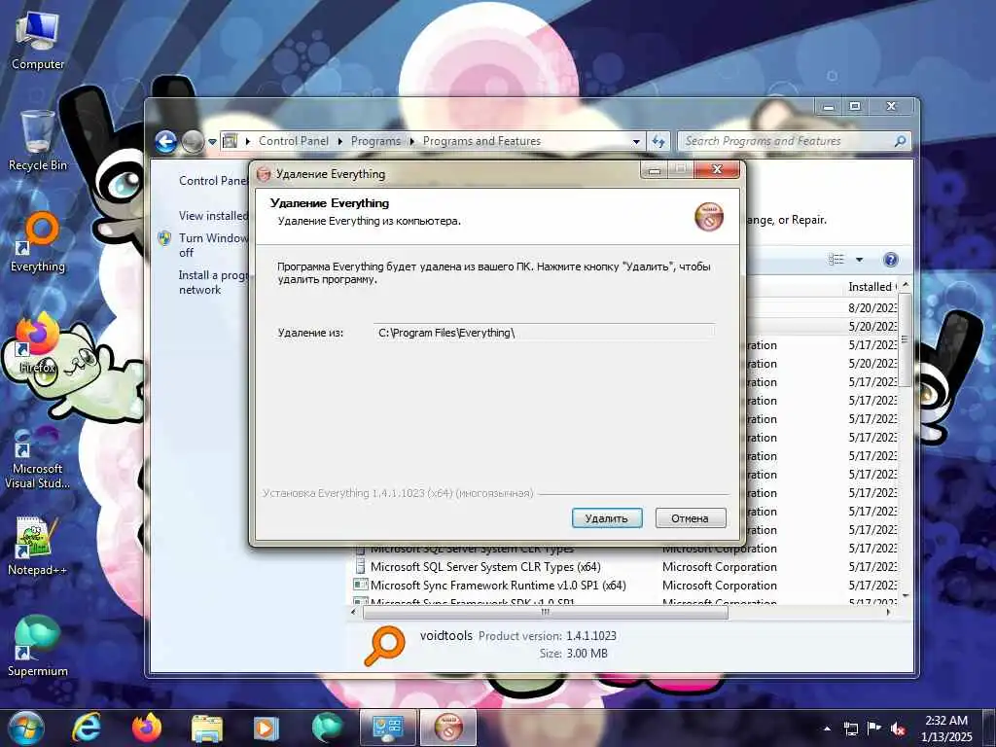Click the Отмена button
Viewport: 996px width, 747px height.
(690, 518)
